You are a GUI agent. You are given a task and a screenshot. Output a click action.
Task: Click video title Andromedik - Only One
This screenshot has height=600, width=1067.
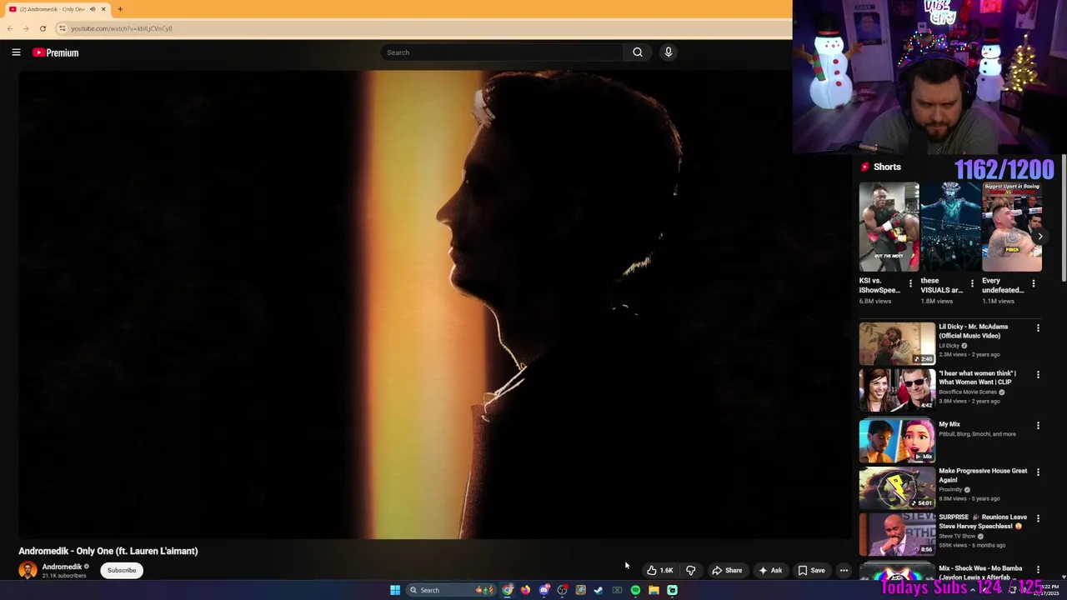108,551
